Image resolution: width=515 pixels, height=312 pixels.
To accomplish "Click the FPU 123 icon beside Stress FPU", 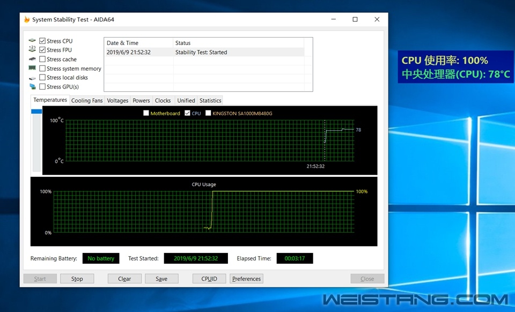I will point(32,50).
